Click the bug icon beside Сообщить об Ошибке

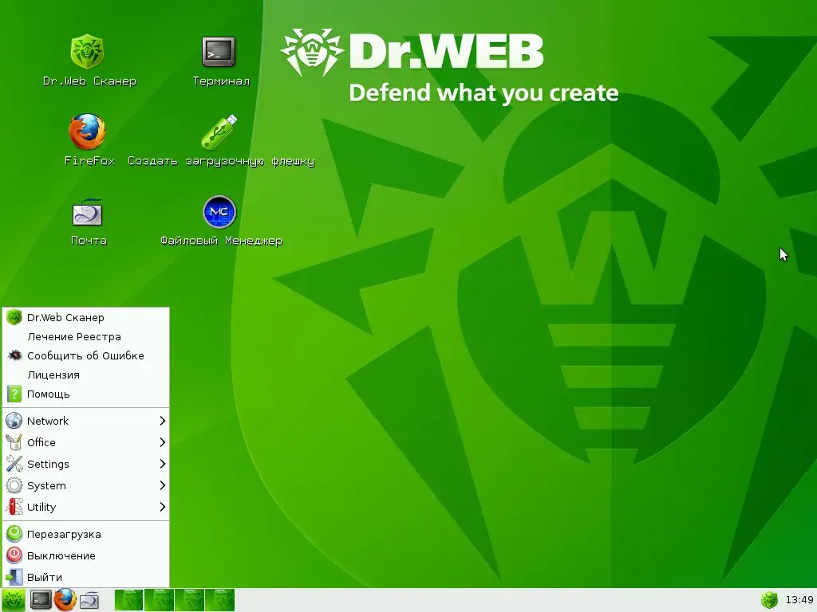click(x=14, y=355)
